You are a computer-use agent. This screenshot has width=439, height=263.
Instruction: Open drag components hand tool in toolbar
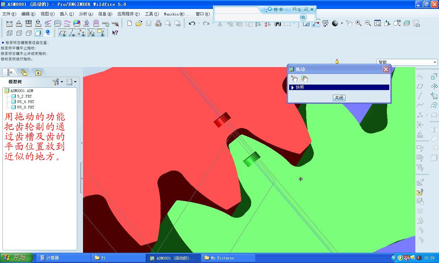(349, 23)
